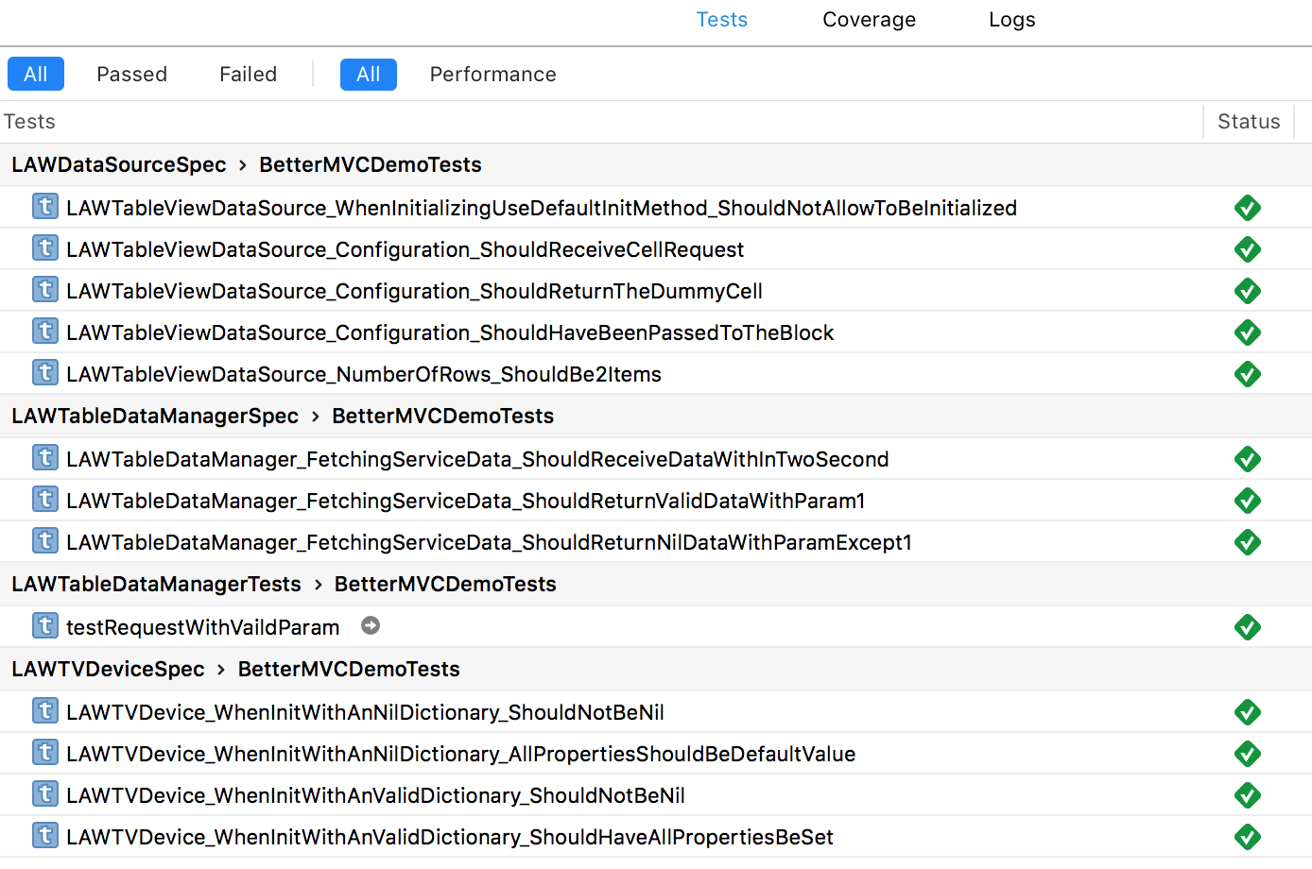Click the LAWDataSourceSpec group header
The height and width of the screenshot is (869, 1312).
point(119,164)
